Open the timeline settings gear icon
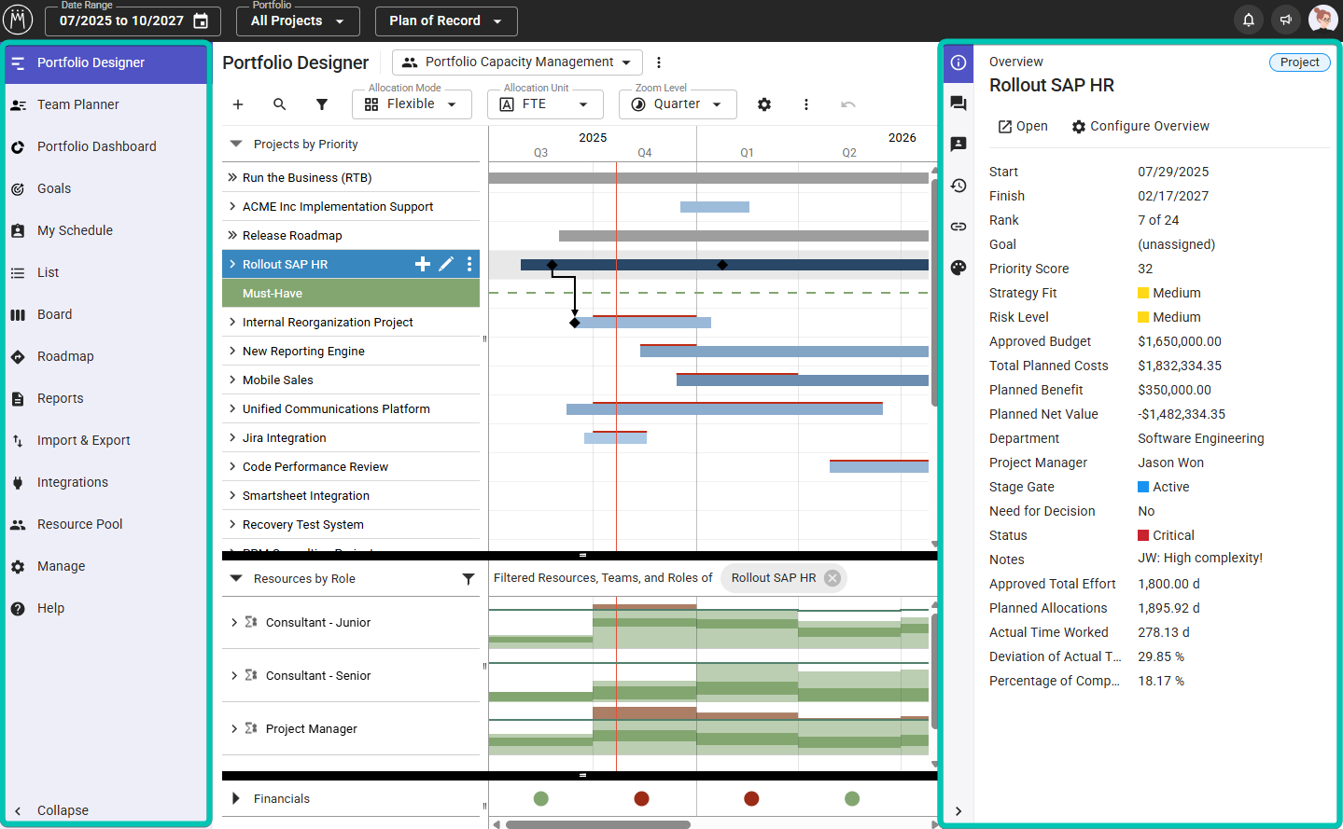This screenshot has width=1343, height=829. (x=764, y=104)
